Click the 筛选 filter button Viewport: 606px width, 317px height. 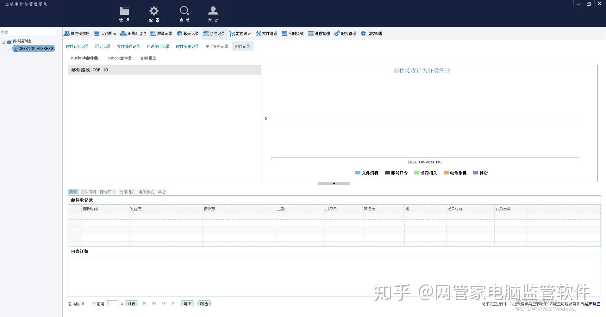[204, 303]
